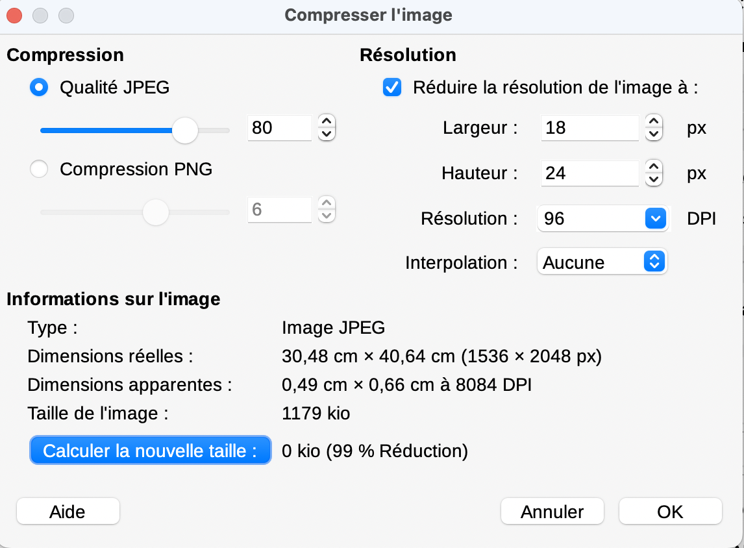Click the Annuler button
The image size is (744, 548).
pos(552,512)
